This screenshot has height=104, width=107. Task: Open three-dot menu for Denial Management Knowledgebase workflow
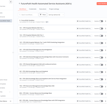pyautogui.click(x=106, y=50)
